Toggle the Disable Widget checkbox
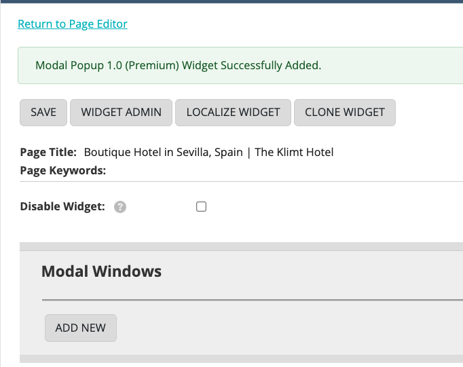 point(201,207)
